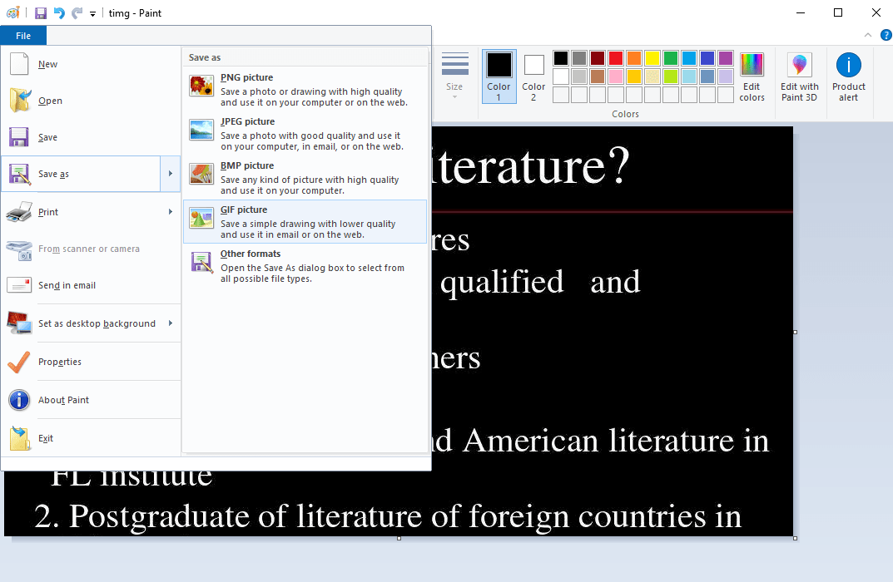Pick the red color swatch
This screenshot has height=582, width=893.
[616, 58]
